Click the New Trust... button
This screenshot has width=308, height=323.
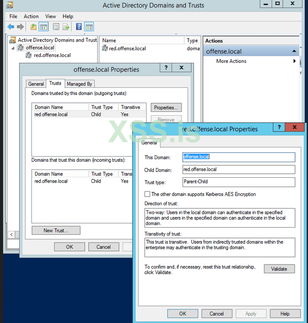pyautogui.click(x=56, y=230)
